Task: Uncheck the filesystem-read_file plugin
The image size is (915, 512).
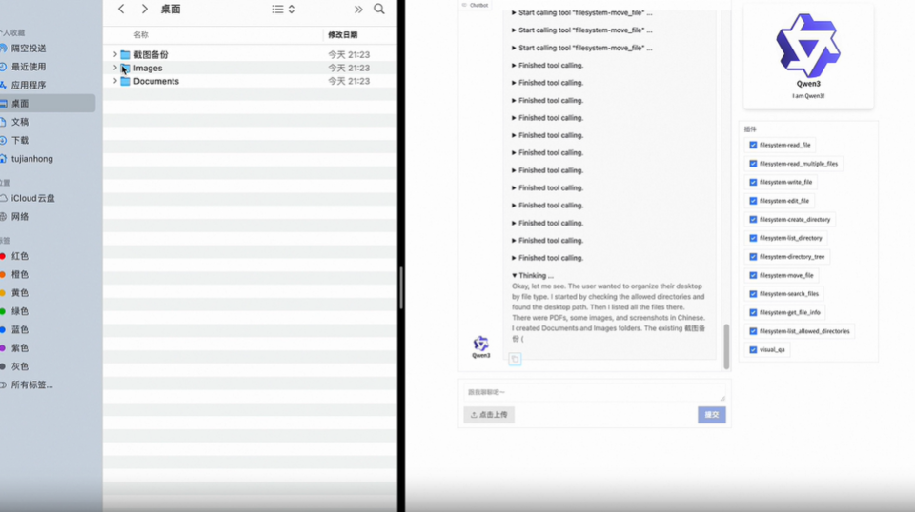Action: tap(753, 146)
